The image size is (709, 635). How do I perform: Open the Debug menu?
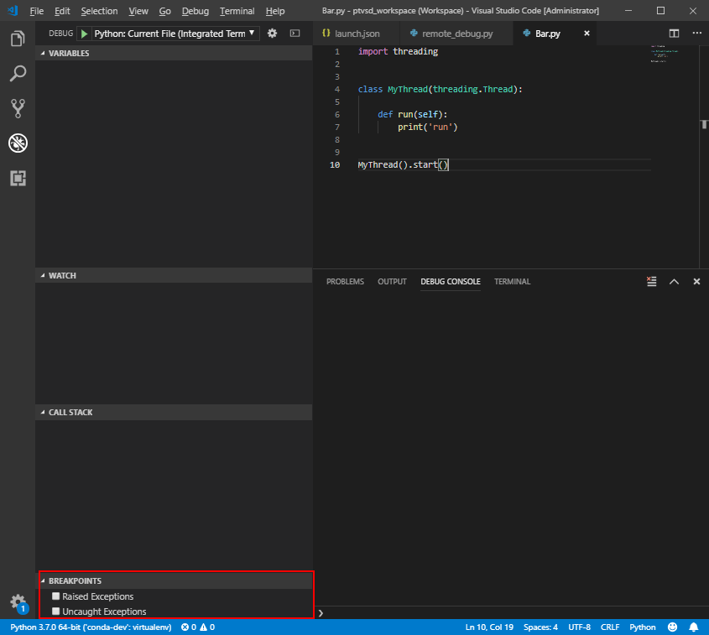point(195,11)
